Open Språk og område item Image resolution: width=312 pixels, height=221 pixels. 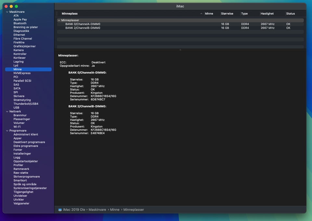[25, 184]
